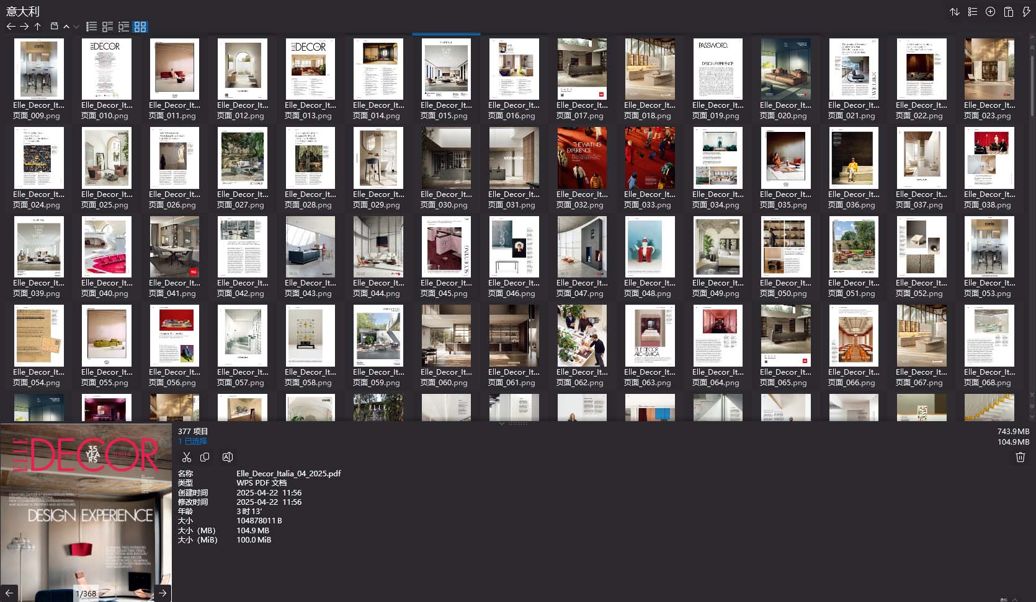Click the sort order arrows icon
1036x602 pixels.
(x=954, y=12)
